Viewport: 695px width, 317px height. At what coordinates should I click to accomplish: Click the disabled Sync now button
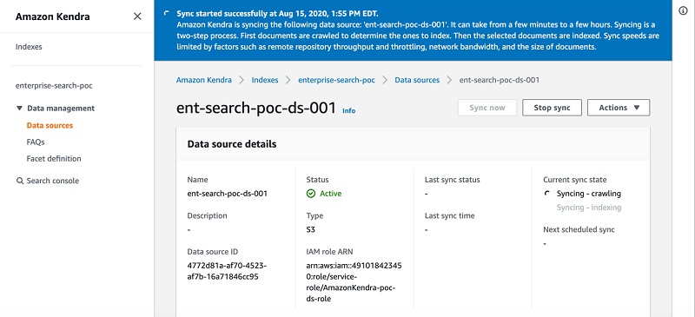487,108
